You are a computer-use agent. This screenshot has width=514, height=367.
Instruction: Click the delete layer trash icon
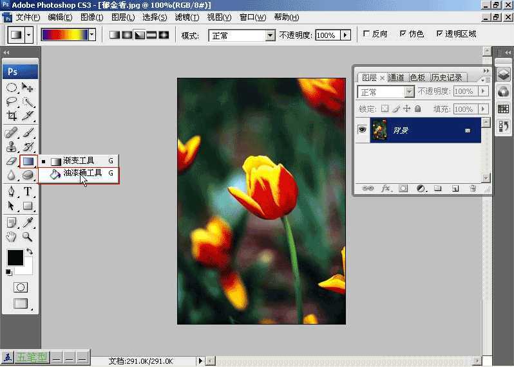pos(472,189)
